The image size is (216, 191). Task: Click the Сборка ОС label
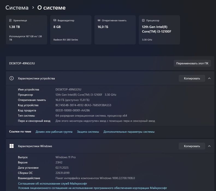(x=25, y=173)
